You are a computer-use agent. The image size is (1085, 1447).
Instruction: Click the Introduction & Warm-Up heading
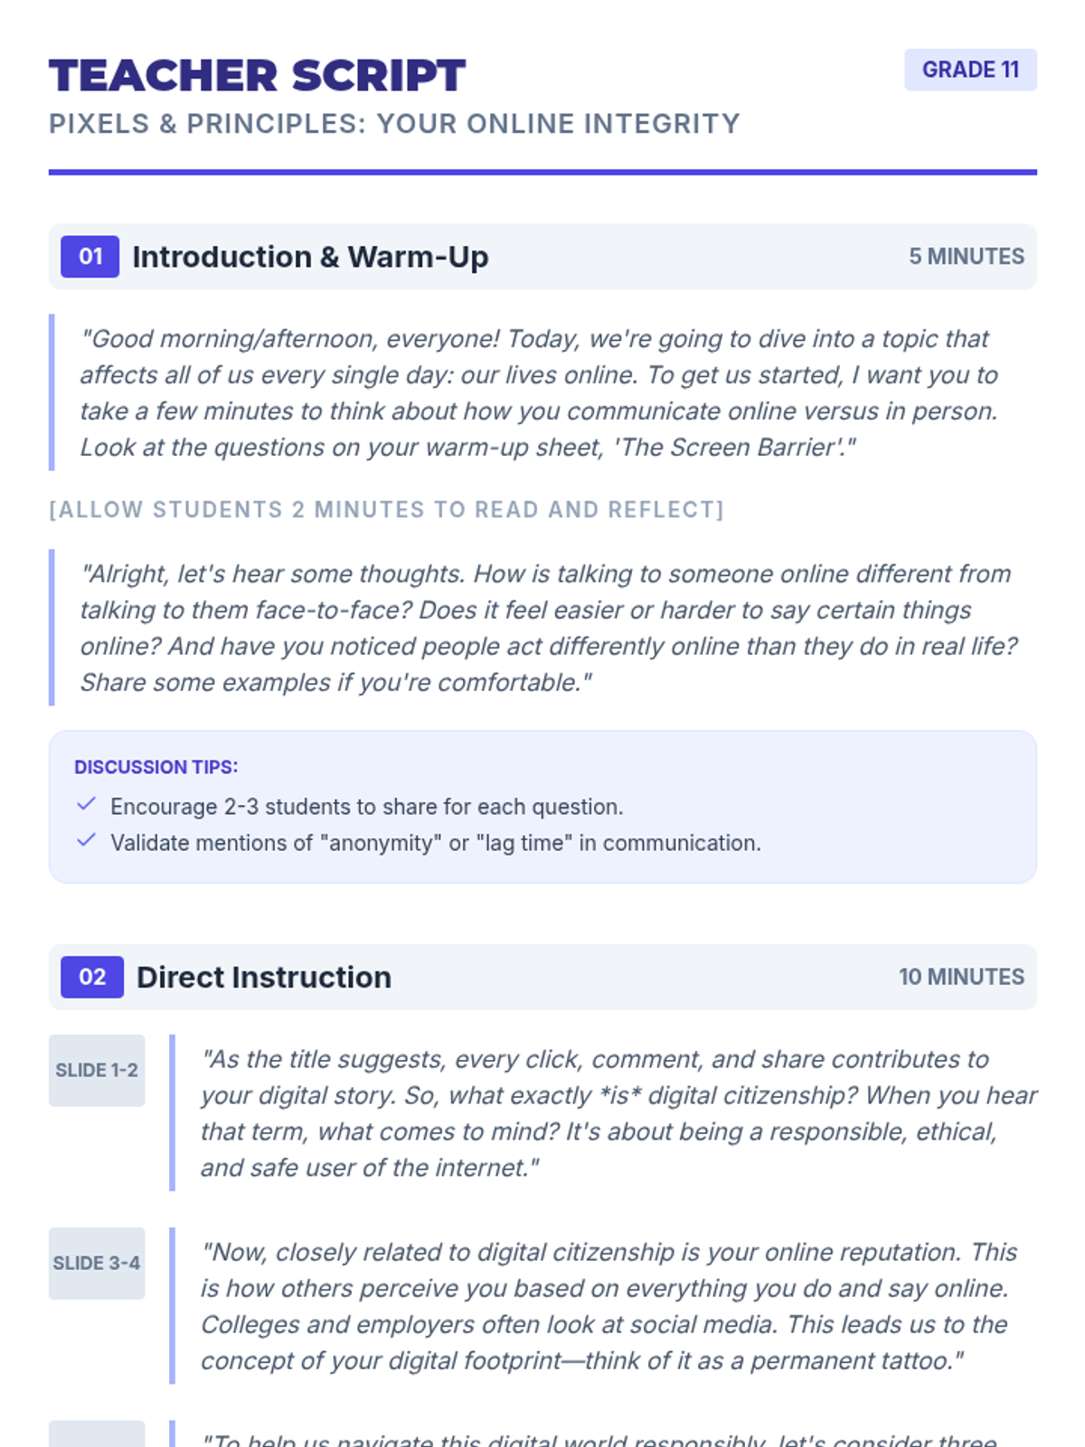(310, 257)
